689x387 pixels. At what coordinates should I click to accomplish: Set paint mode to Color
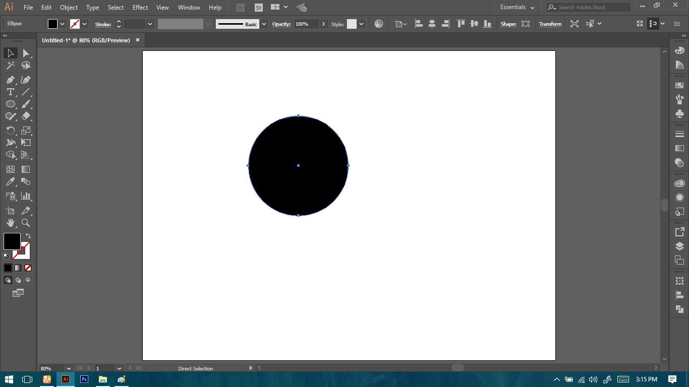coord(8,268)
